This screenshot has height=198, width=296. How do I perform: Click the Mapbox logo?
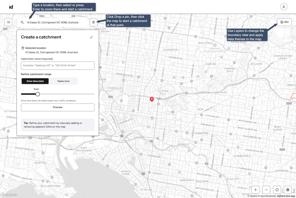(x=9, y=194)
